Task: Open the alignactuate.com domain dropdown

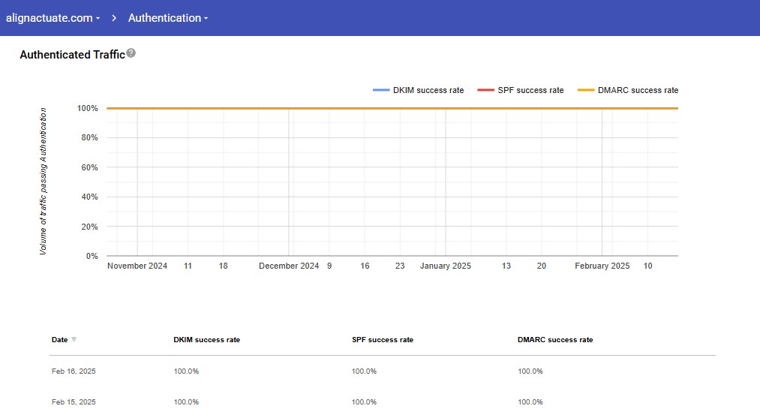Action: tap(53, 18)
